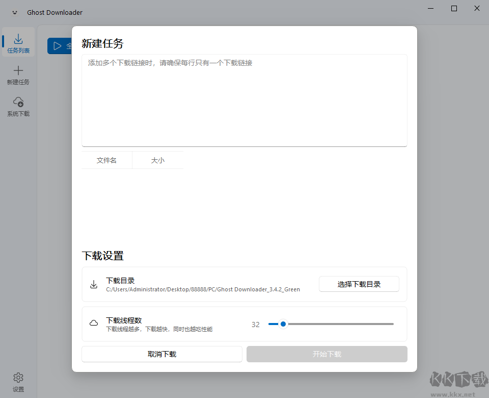Click the 选择下载目录 button

(359, 284)
